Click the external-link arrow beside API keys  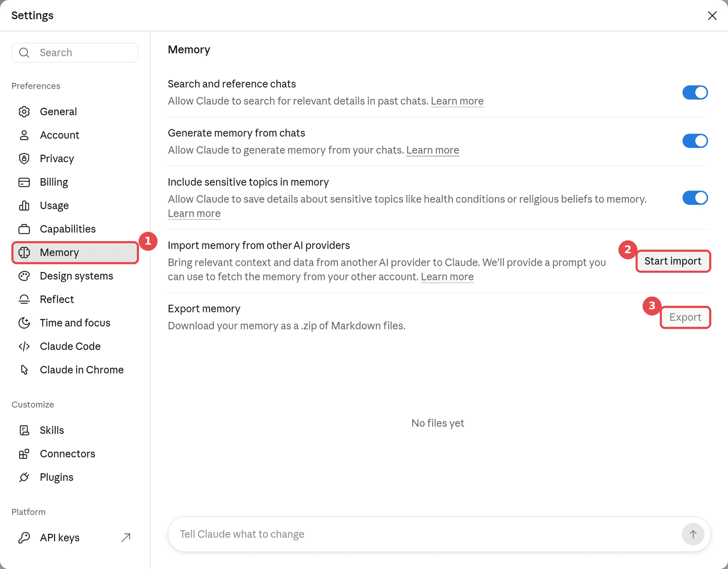[x=126, y=538]
